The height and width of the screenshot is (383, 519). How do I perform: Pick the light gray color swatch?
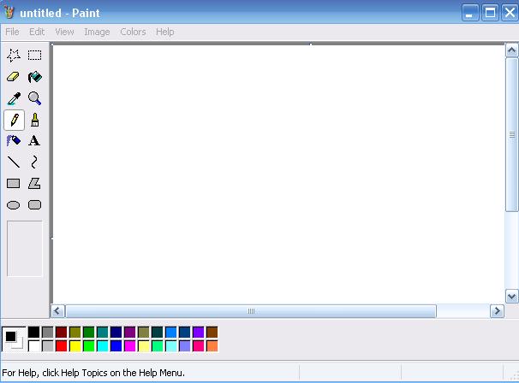(x=48, y=346)
